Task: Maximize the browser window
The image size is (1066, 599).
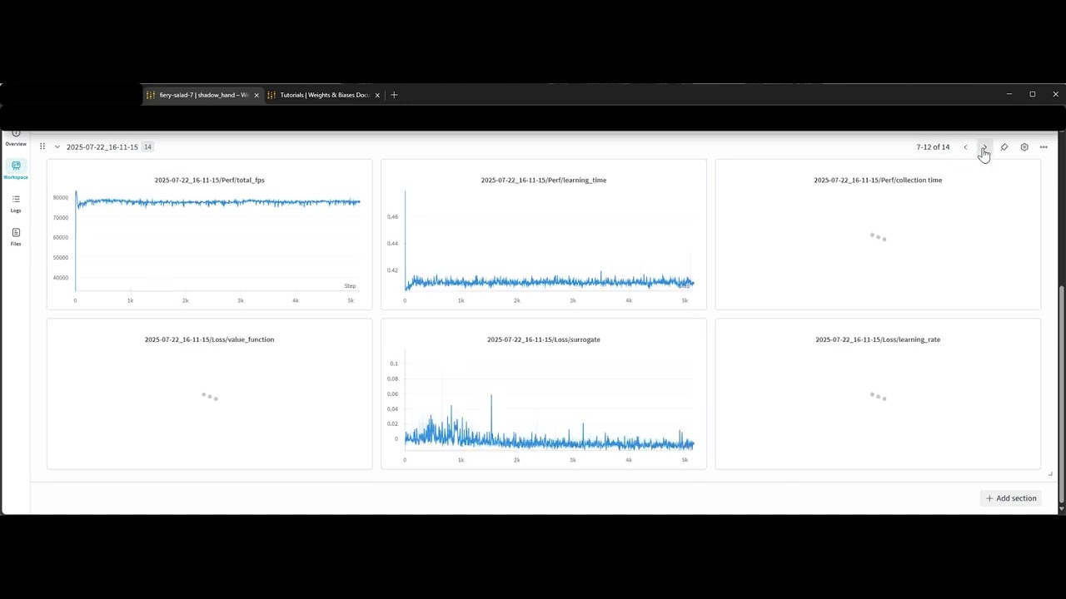Action: [x=1032, y=95]
